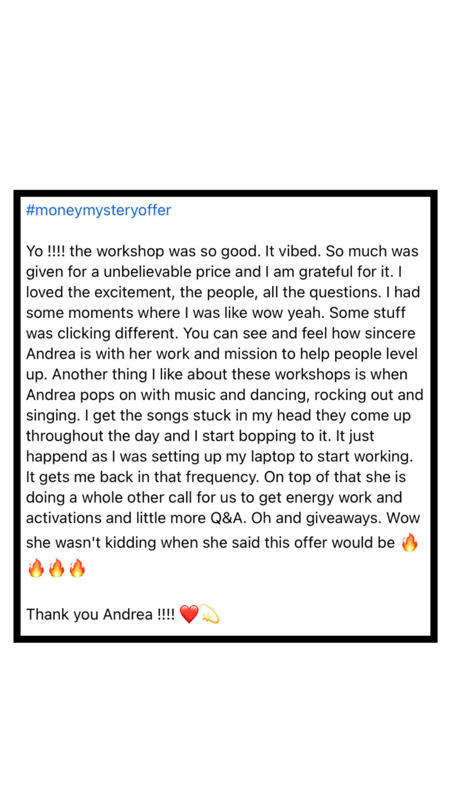Click the word 'activations' in the paragraph
451x803 pixels.
click(62, 519)
